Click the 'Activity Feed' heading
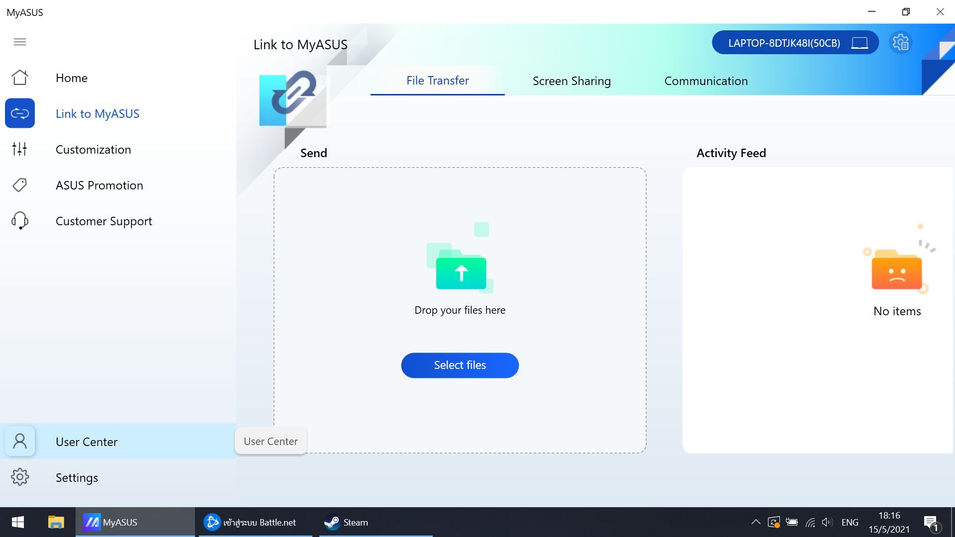This screenshot has height=537, width=955. click(731, 153)
